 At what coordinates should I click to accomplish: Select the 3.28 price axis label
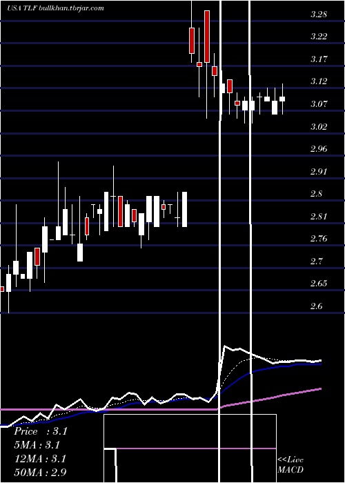point(319,14)
